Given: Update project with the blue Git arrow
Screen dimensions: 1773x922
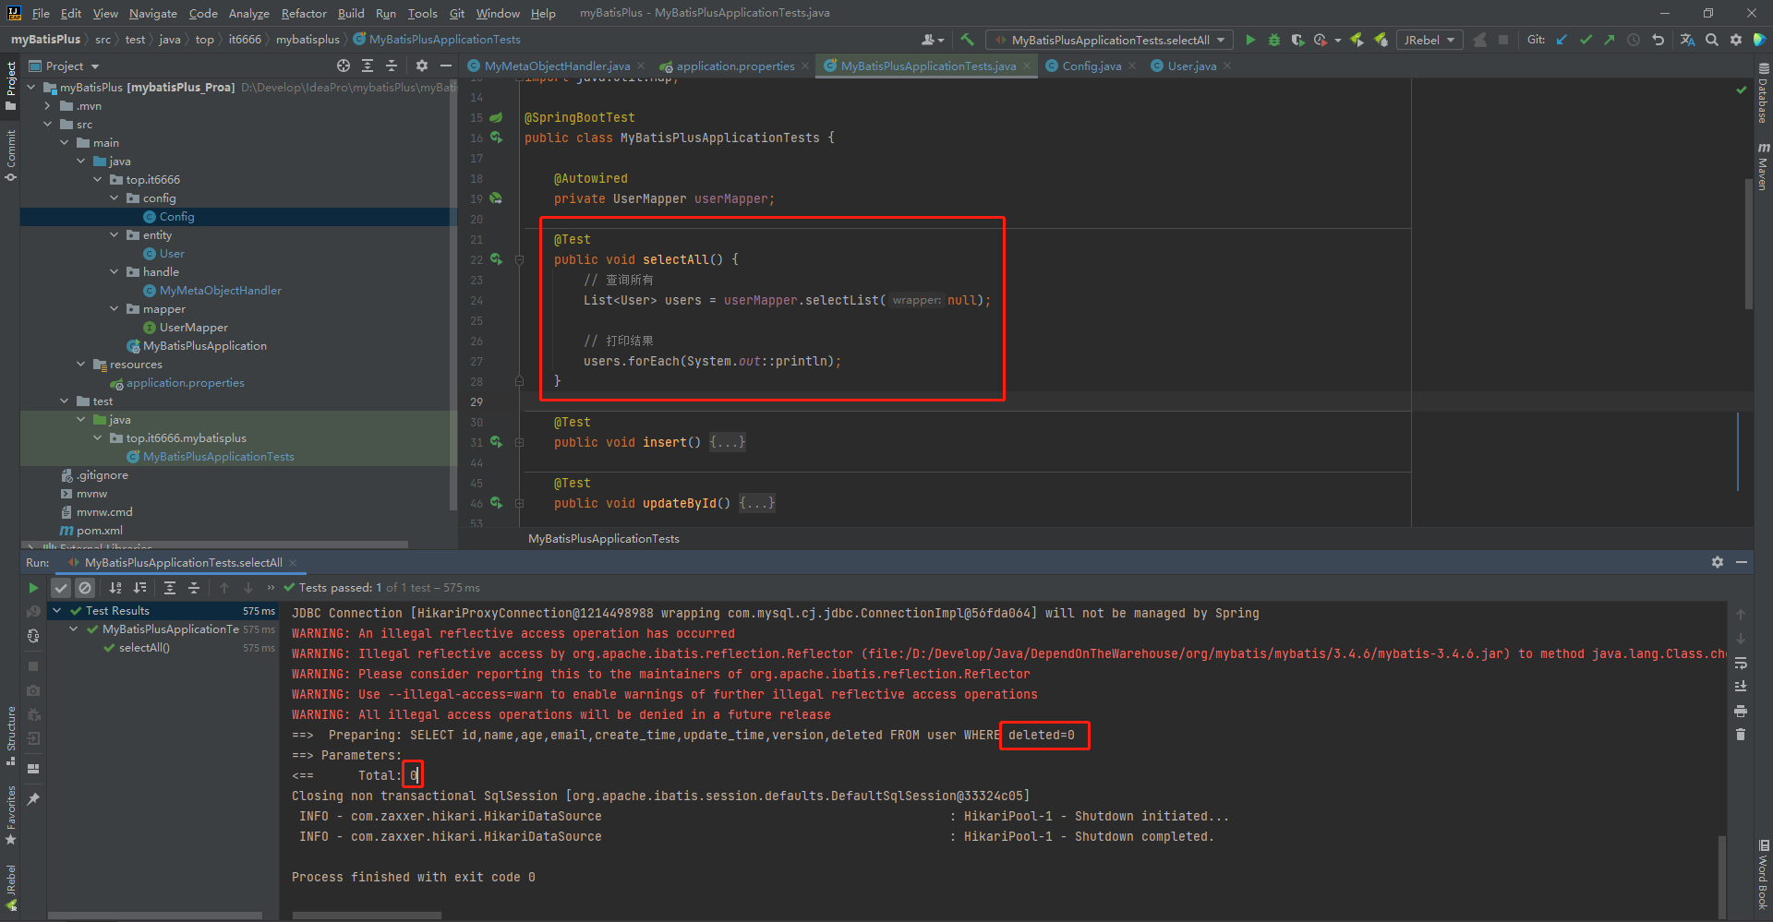Looking at the screenshot, I should [1562, 40].
